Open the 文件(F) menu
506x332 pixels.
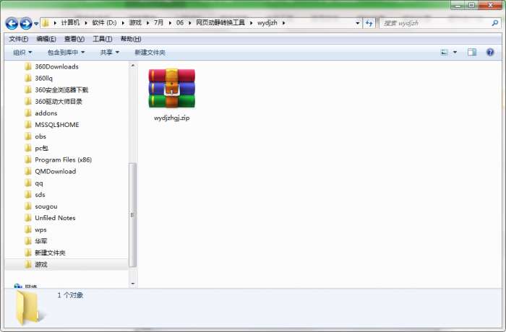click(x=18, y=39)
